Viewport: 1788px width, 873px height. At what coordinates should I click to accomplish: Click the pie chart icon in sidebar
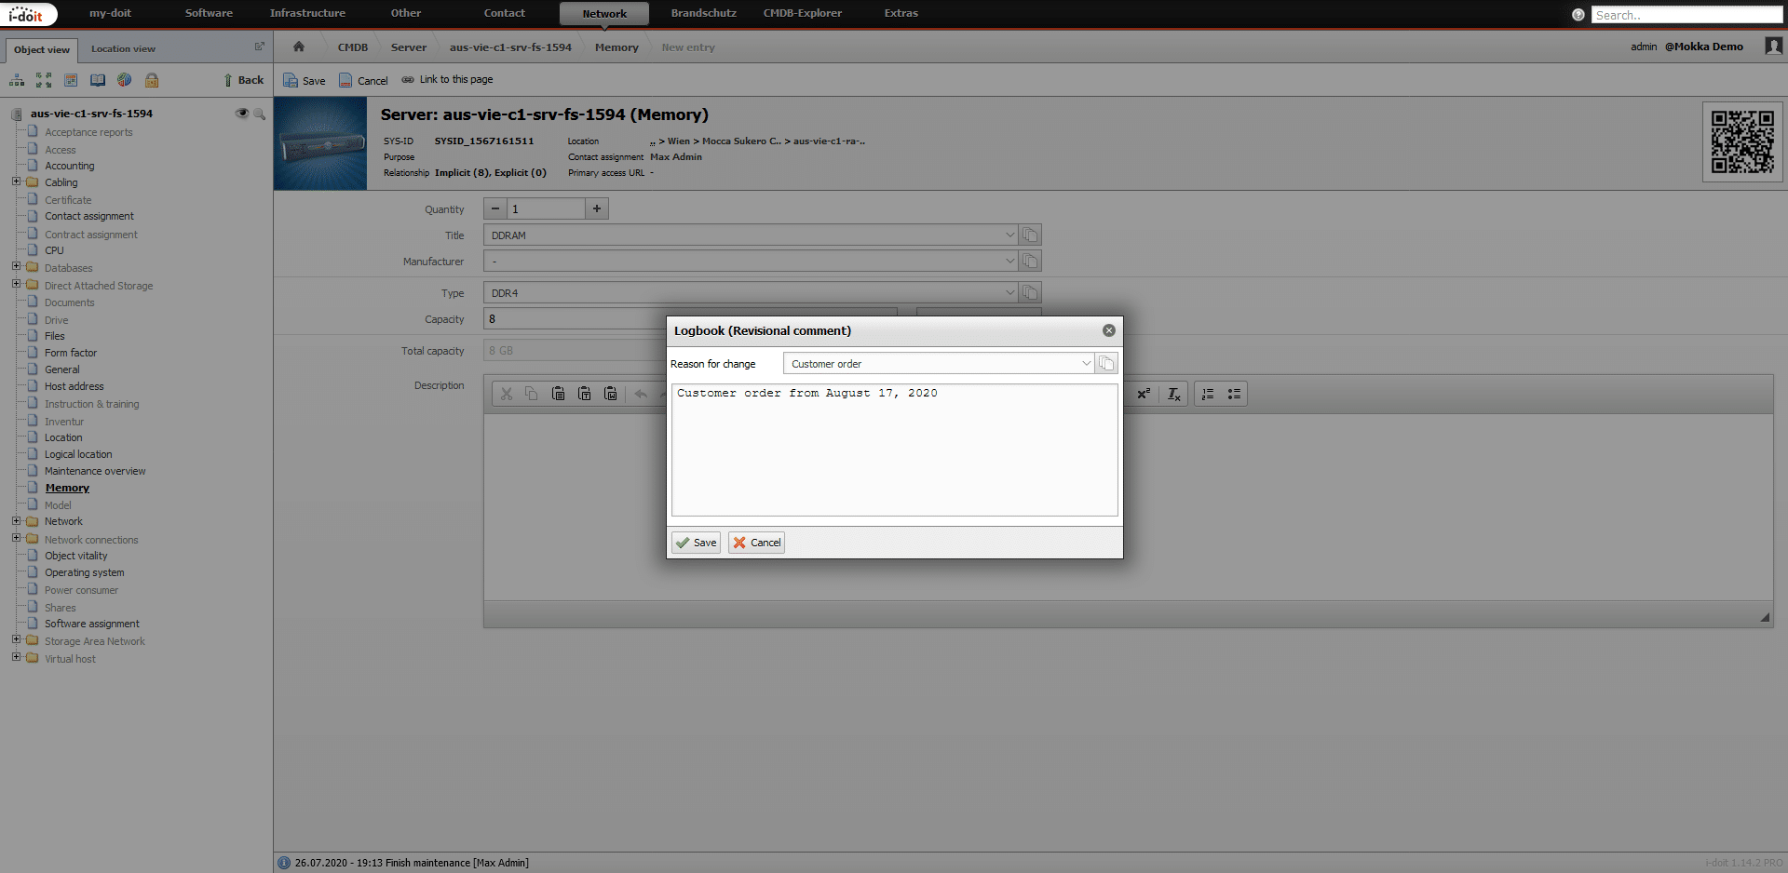125,81
